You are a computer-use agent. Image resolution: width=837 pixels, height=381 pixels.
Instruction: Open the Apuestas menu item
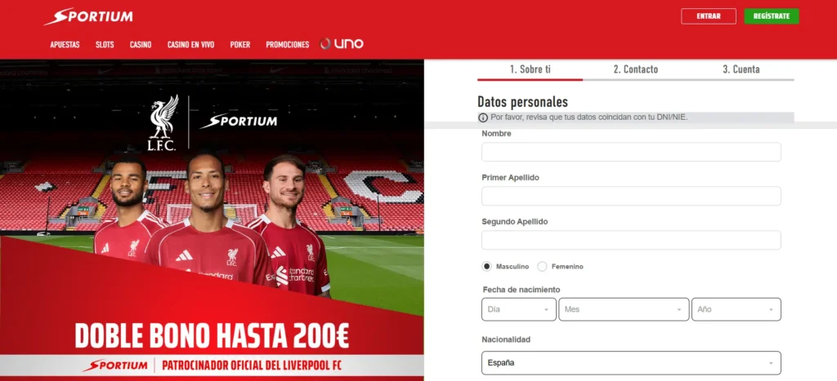tap(65, 45)
